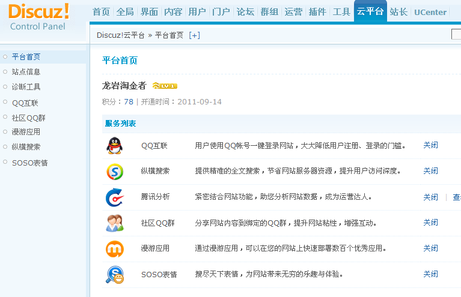Viewport: 461px width, 297px height.
Task: Click the 纵横搜索 service name in list
Action: tap(155, 171)
